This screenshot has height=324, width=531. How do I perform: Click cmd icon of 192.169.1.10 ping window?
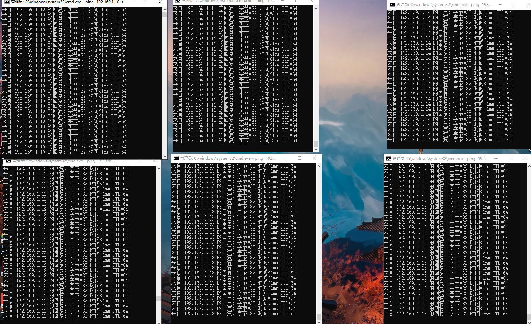pos(7,2)
